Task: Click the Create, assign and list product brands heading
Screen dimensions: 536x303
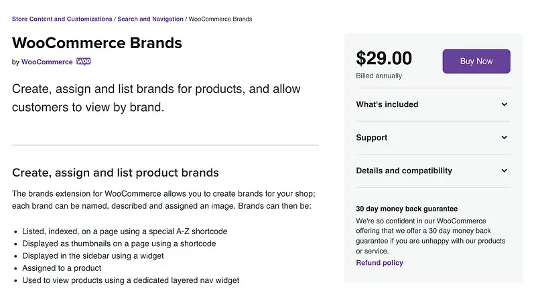Action: coord(115,173)
